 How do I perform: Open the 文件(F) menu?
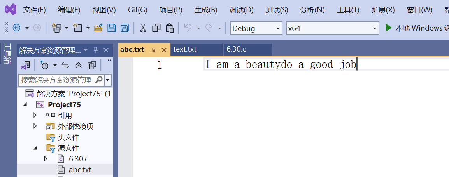point(34,10)
